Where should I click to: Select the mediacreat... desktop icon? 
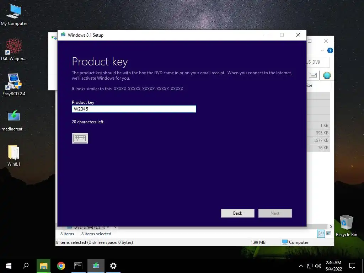tap(14, 120)
